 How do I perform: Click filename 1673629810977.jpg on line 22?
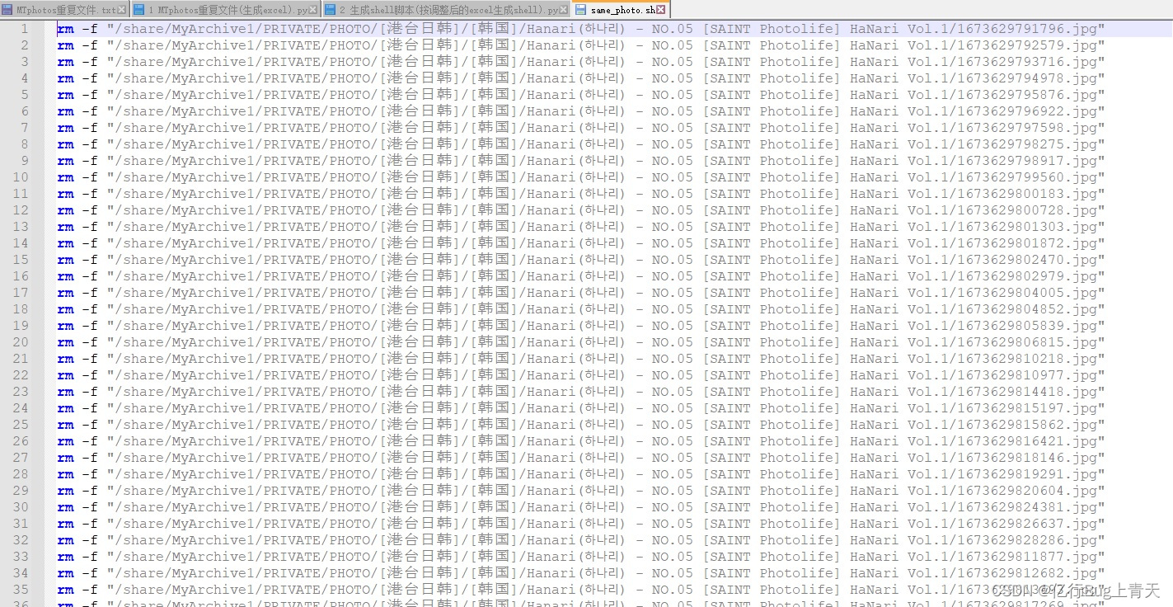coord(1027,375)
